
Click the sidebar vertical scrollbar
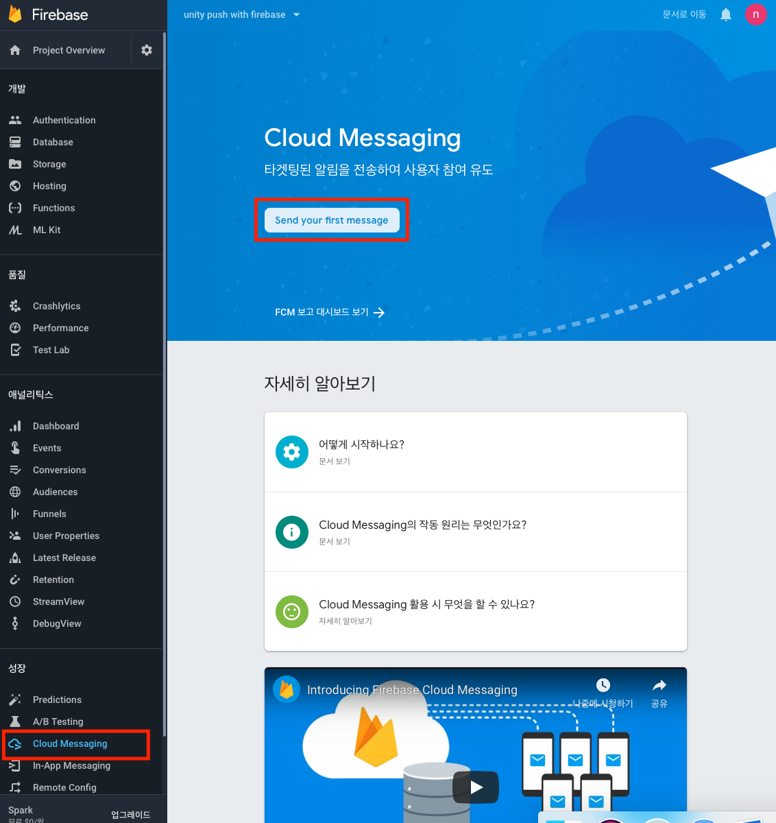(165, 384)
